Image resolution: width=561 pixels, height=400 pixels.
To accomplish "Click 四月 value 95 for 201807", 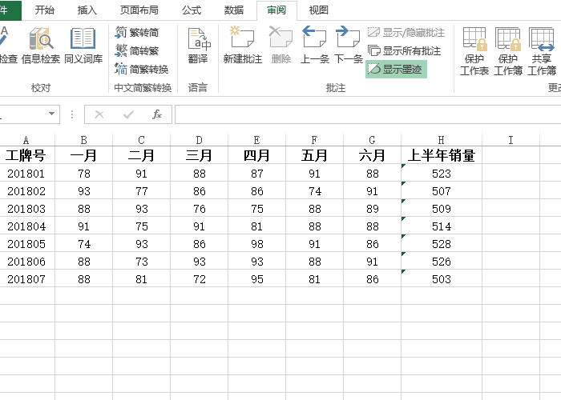I will tap(257, 279).
